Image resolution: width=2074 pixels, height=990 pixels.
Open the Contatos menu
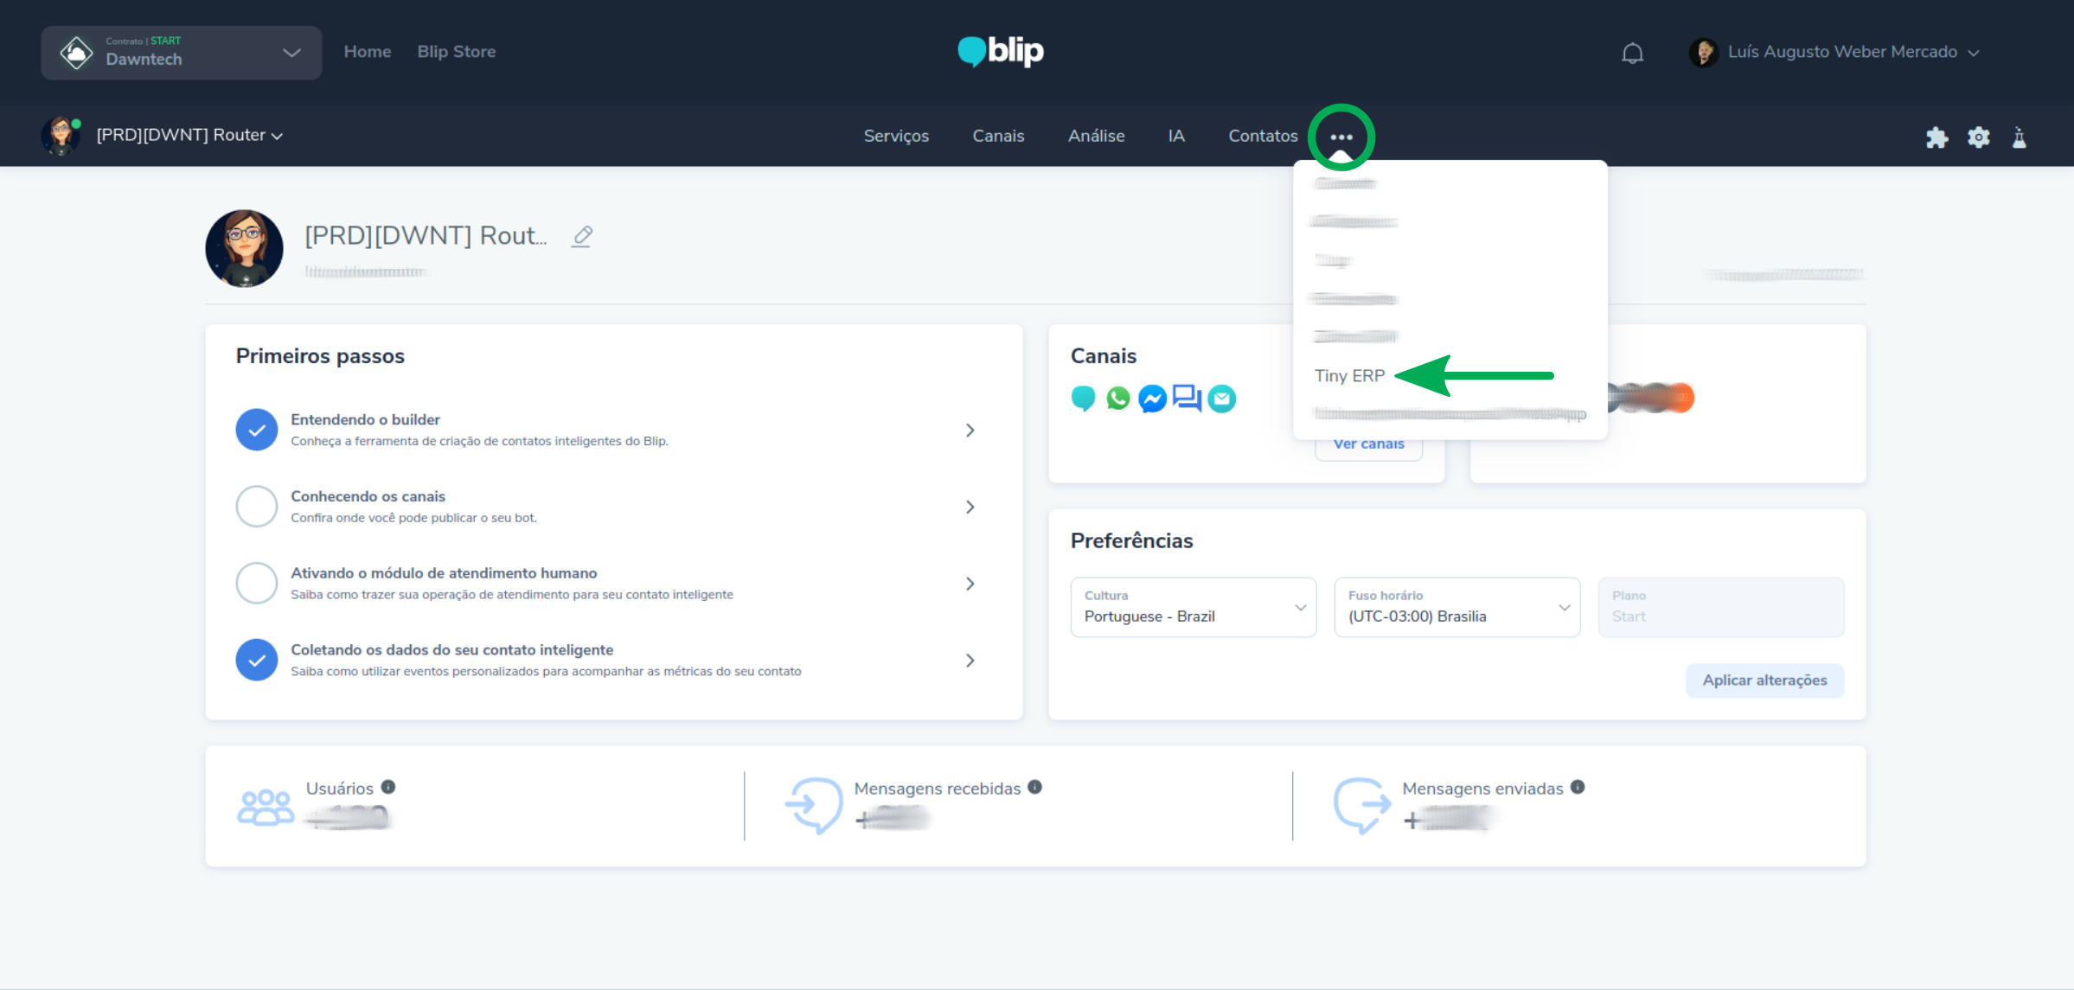coord(1263,136)
